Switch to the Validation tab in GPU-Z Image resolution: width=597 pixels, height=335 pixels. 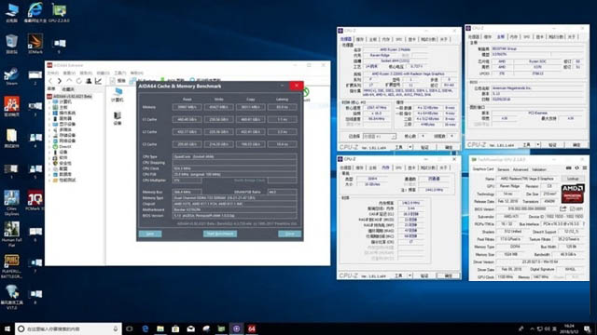tap(539, 169)
